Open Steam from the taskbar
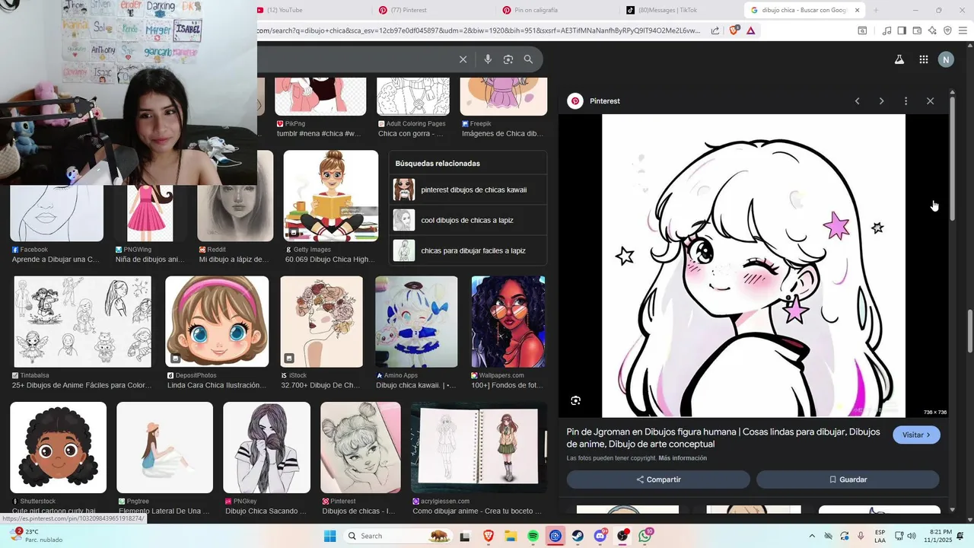The image size is (974, 548). pos(578,536)
